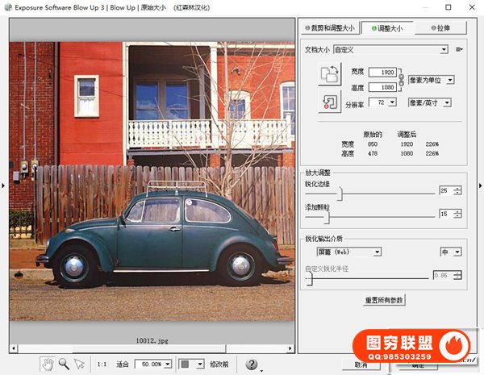Select the arrow pointer tool
The width and height of the screenshot is (484, 375).
[x=79, y=364]
